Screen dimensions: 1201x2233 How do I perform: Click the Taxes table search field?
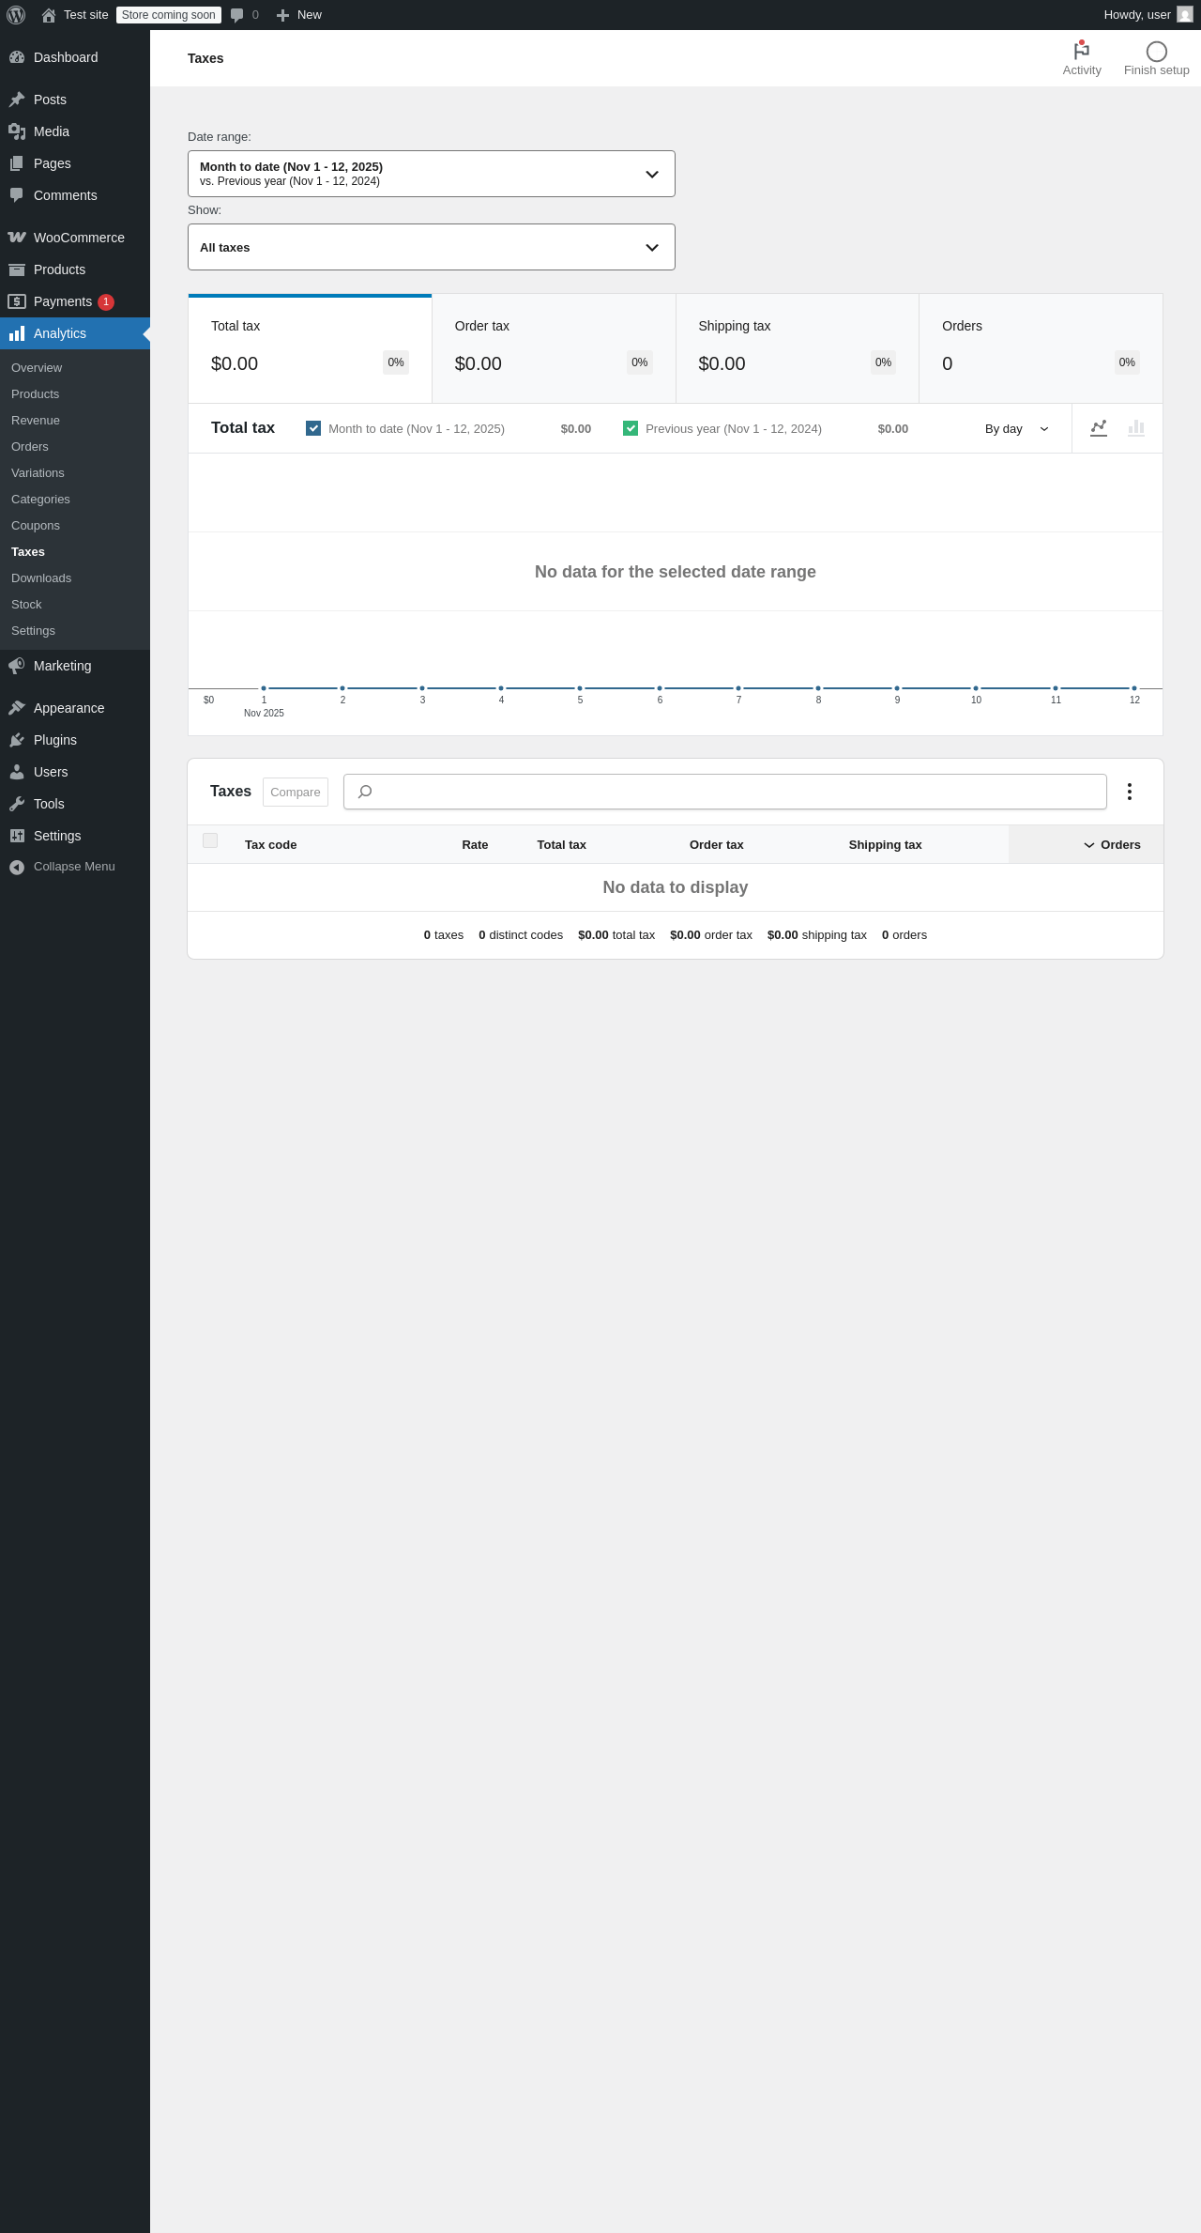point(725,792)
